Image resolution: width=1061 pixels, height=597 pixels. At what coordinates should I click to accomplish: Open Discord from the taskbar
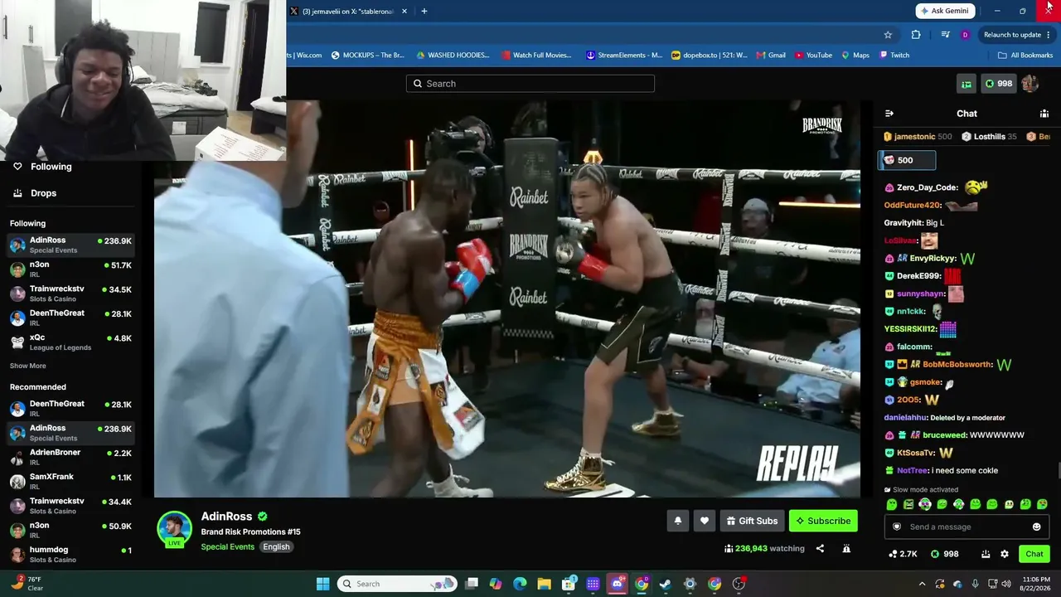pos(617,584)
